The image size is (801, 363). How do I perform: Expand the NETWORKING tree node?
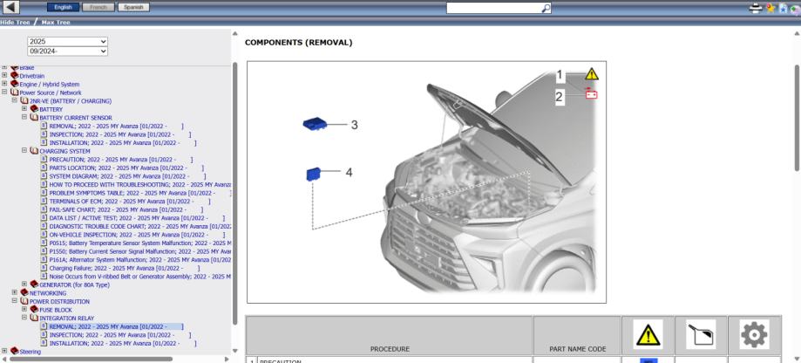tap(14, 293)
